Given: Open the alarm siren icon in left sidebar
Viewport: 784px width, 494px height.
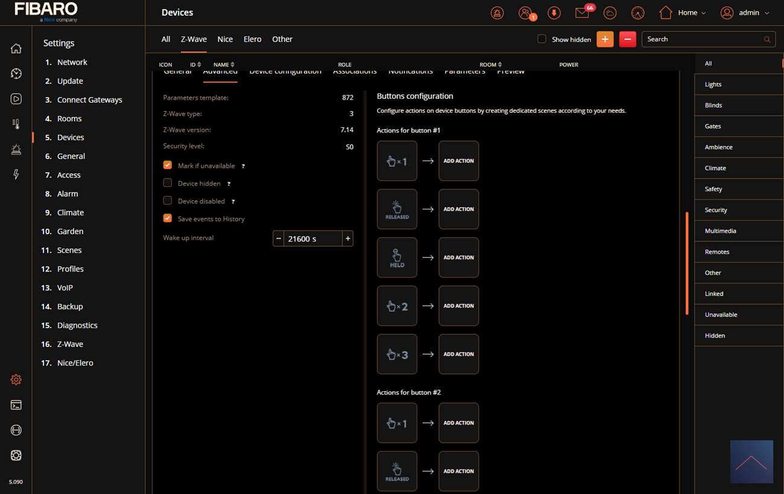Looking at the screenshot, I should point(16,150).
